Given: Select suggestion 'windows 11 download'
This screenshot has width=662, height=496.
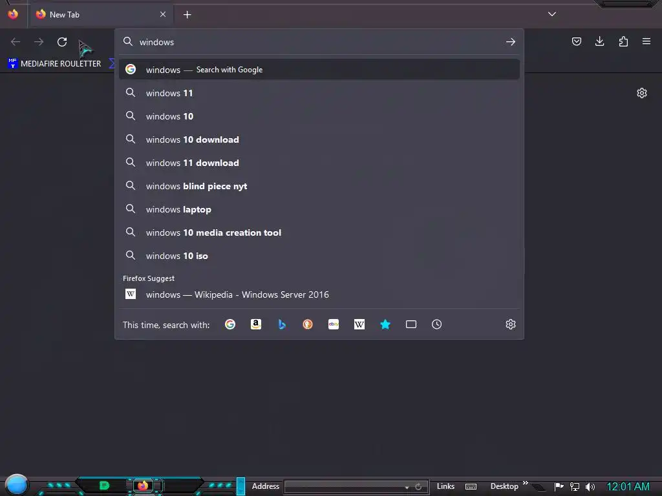Looking at the screenshot, I should click(319, 163).
